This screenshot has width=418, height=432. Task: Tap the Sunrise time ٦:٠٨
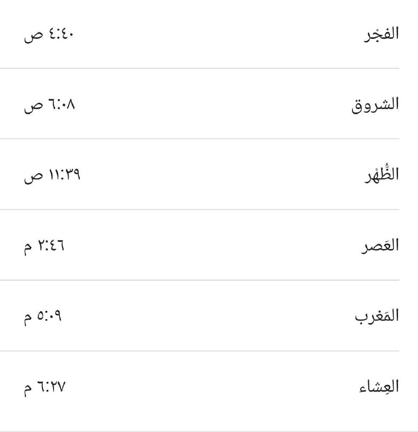61,104
